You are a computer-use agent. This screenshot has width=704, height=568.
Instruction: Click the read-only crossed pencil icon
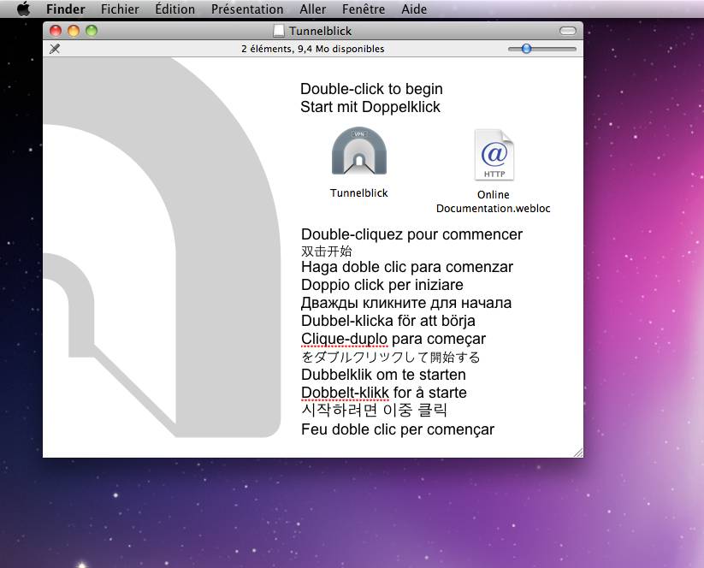point(55,49)
